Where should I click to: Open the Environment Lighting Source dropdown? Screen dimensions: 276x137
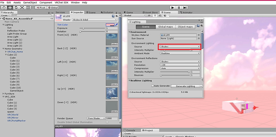180,47
